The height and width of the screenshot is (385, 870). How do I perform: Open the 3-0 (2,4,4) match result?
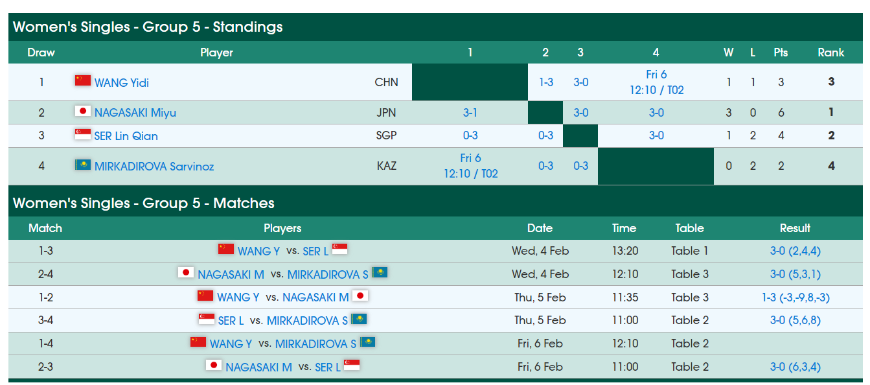[x=795, y=251]
